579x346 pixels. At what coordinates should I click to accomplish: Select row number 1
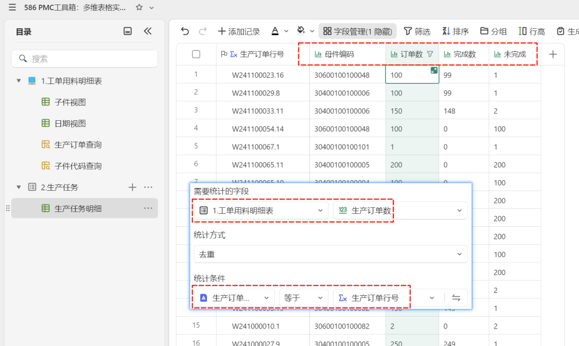tap(196, 74)
